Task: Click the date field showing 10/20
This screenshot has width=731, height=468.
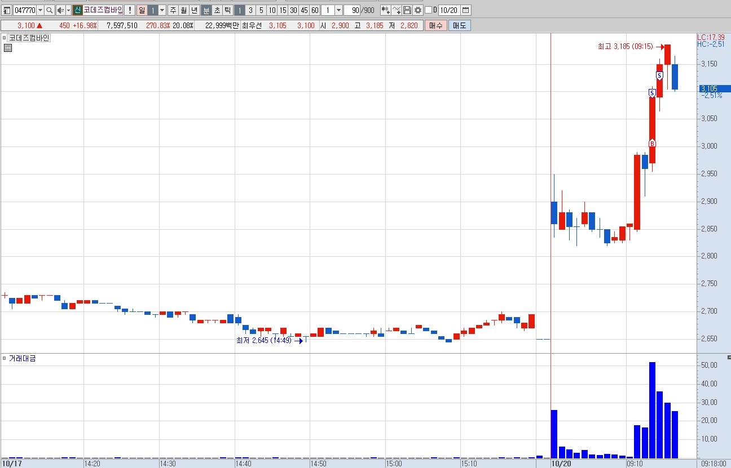Action: pyautogui.click(x=450, y=10)
